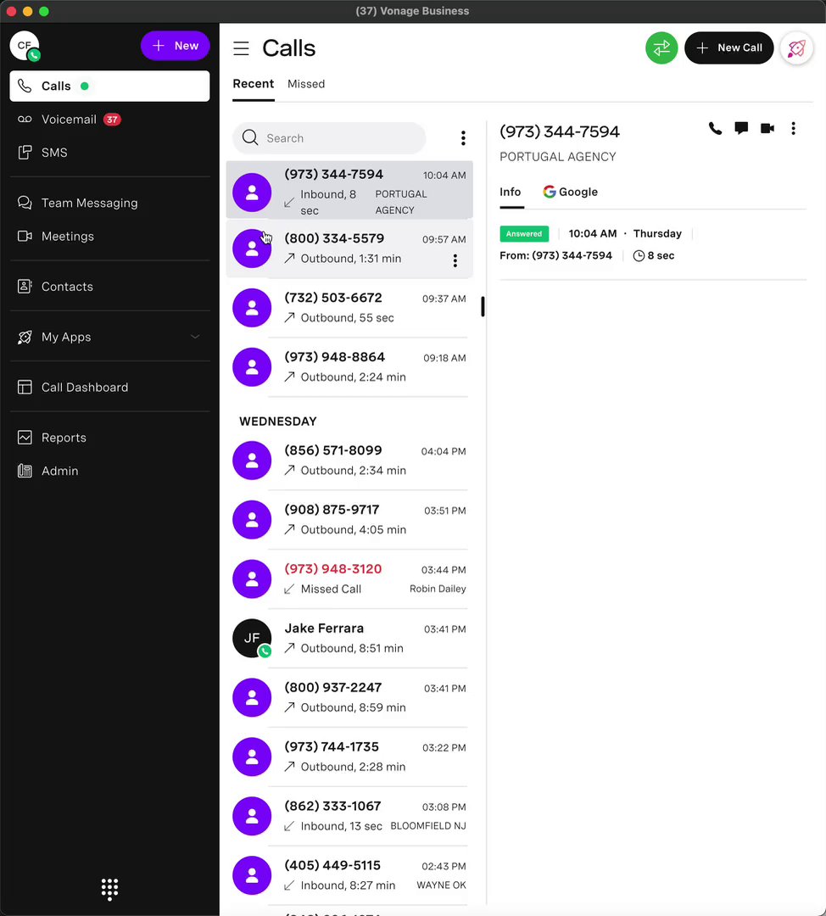Viewport: 826px width, 916px height.
Task: Click the Answered status badge
Action: coord(524,234)
